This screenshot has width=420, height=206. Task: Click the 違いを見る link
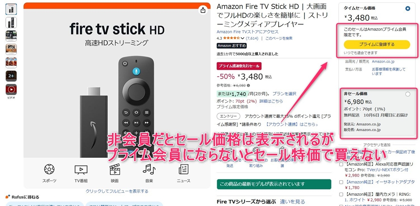(292, 202)
